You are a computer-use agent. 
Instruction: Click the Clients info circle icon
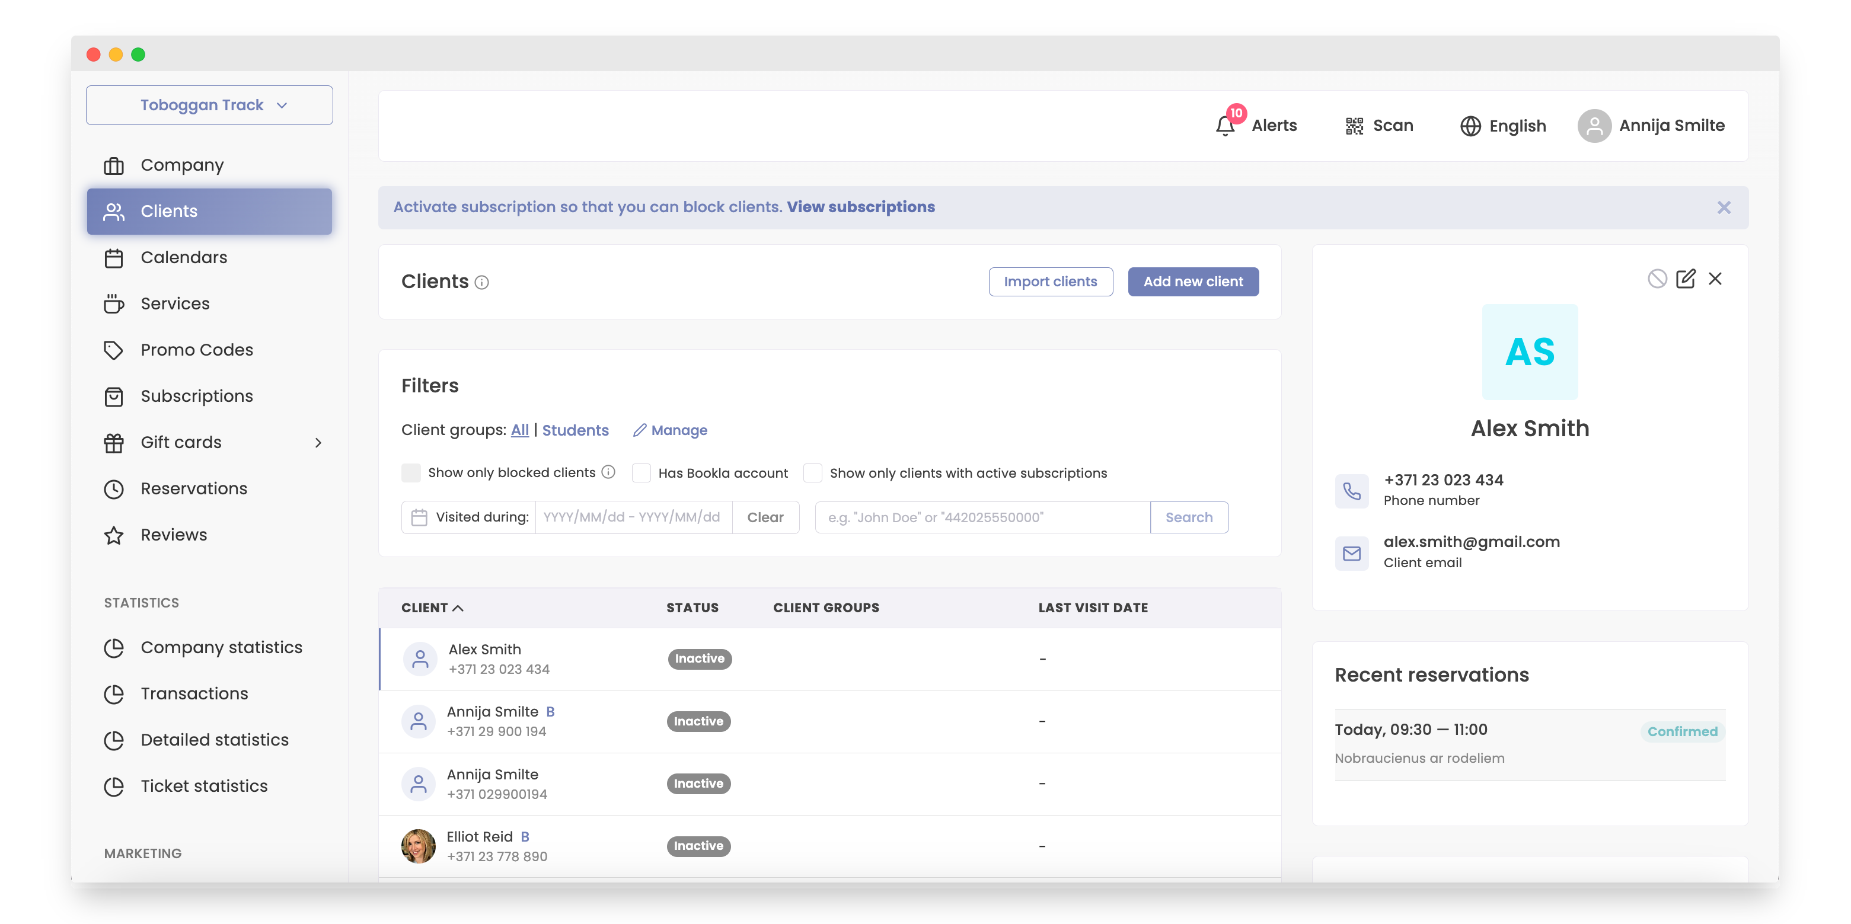(482, 282)
